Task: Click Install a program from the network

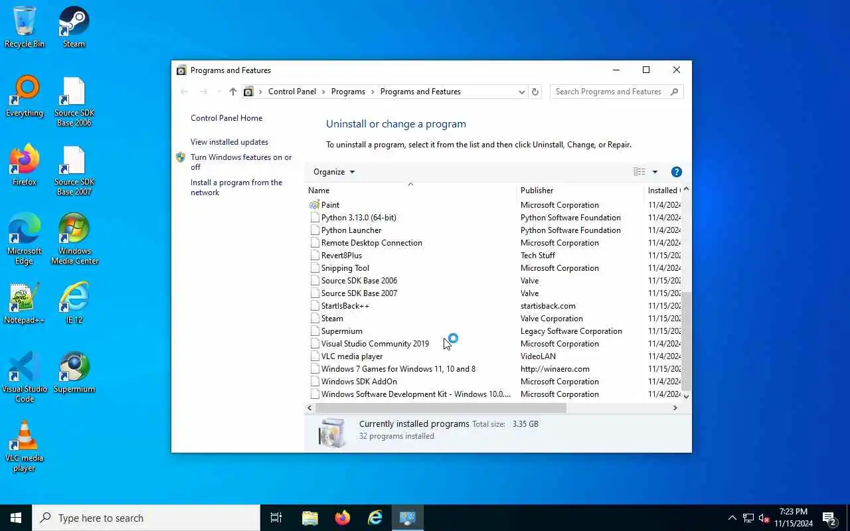Action: [x=236, y=187]
